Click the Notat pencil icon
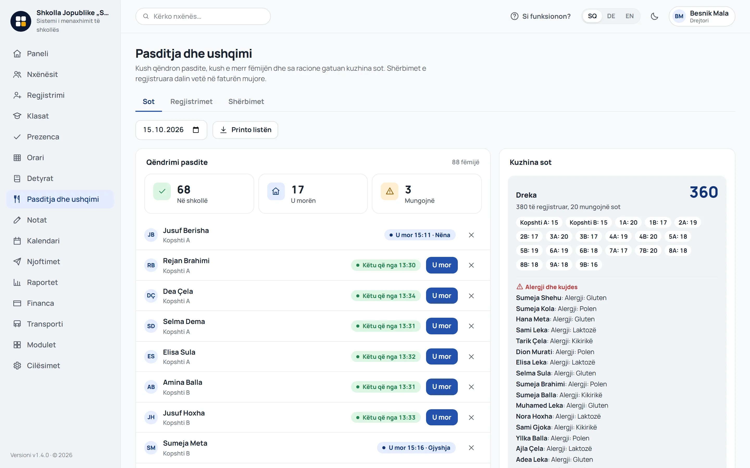750x468 pixels. (17, 220)
